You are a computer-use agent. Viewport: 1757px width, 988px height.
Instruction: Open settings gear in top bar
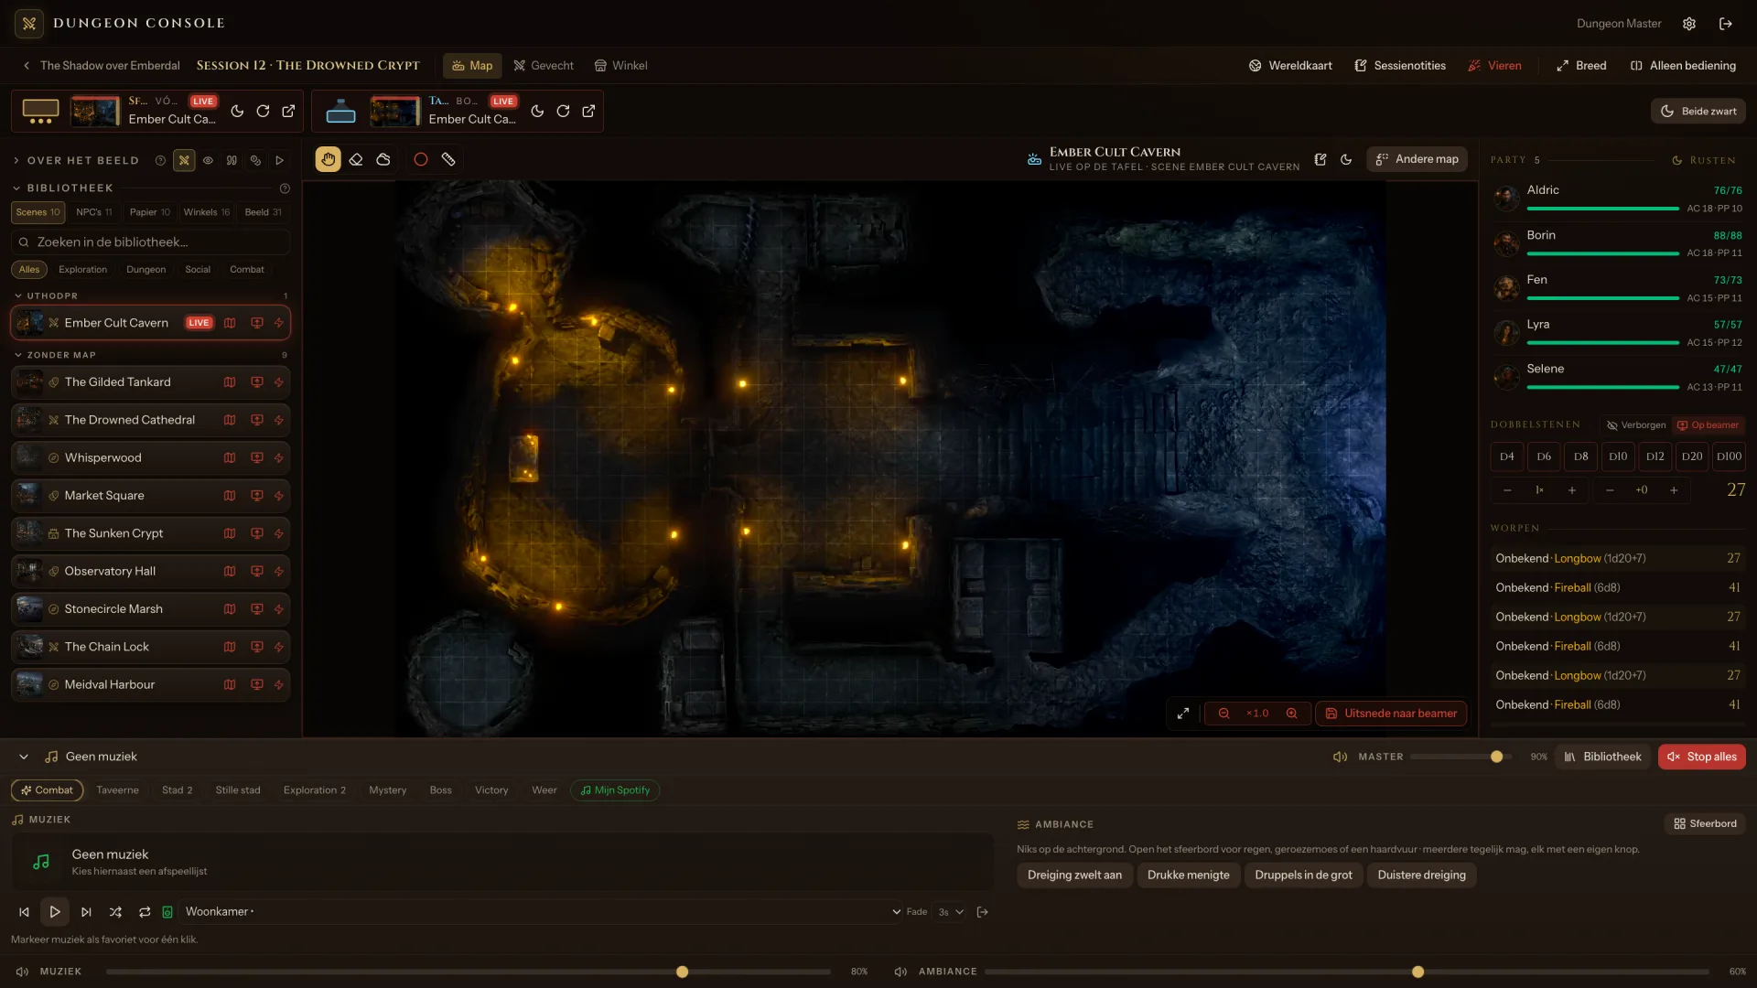coord(1689,24)
